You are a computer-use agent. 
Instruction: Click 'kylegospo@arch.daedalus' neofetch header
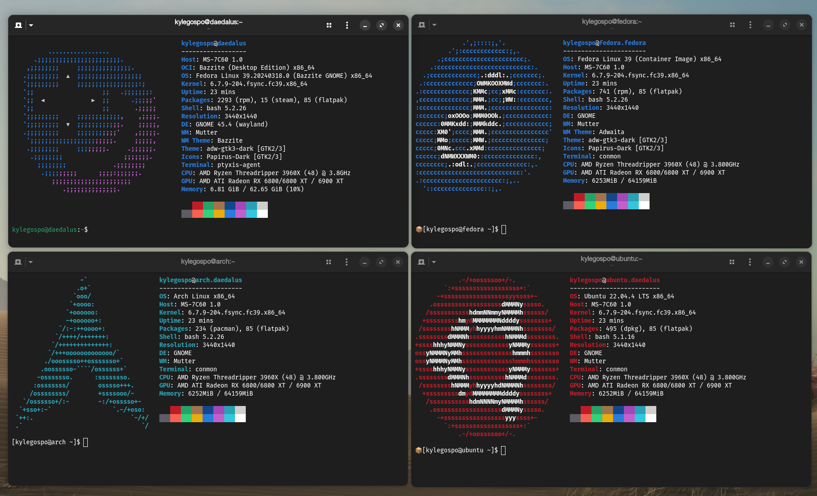pyautogui.click(x=201, y=280)
